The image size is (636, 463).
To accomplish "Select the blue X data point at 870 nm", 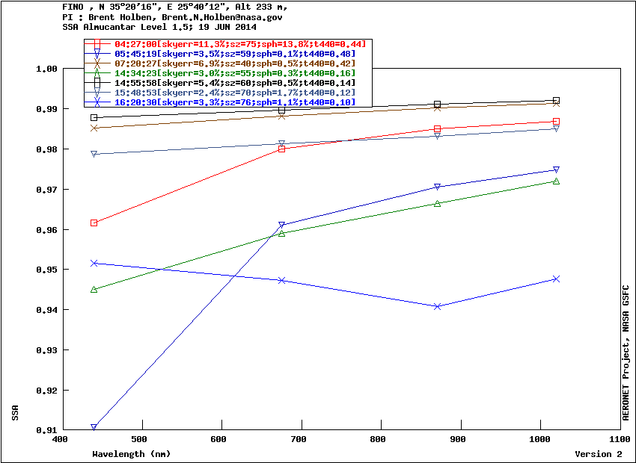I will click(x=437, y=306).
